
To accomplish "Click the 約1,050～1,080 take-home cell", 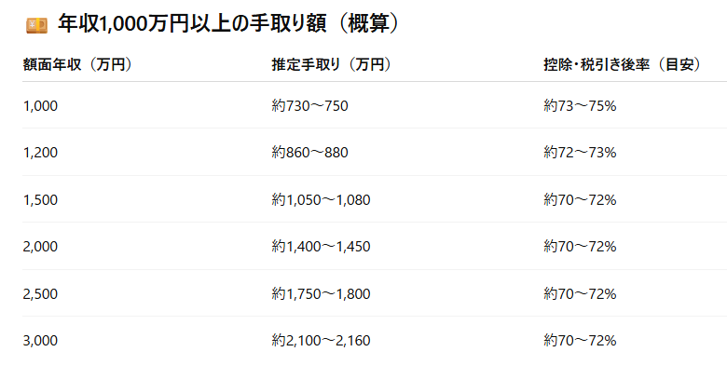I will pyautogui.click(x=321, y=200).
